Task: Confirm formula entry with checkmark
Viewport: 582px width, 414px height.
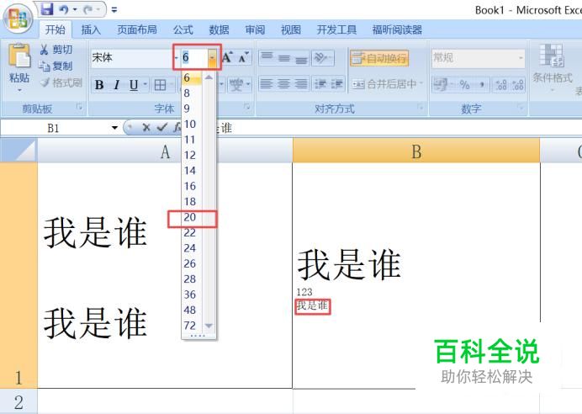Action: pos(161,128)
